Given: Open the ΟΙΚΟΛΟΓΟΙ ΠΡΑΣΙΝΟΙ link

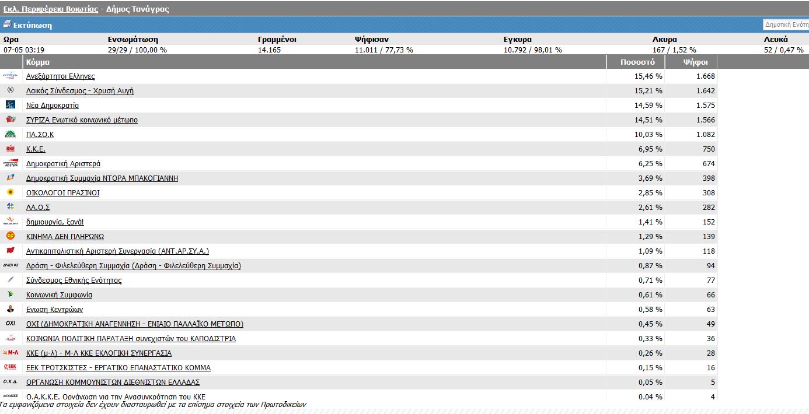Looking at the screenshot, I should point(63,193).
